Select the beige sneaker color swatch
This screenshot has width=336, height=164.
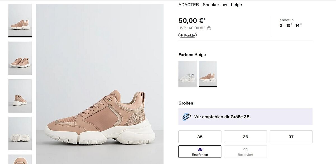[x=208, y=74]
